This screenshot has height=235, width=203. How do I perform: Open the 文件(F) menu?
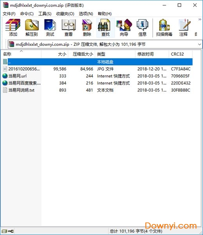(9, 14)
